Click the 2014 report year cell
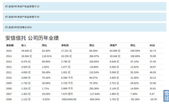 9,56
